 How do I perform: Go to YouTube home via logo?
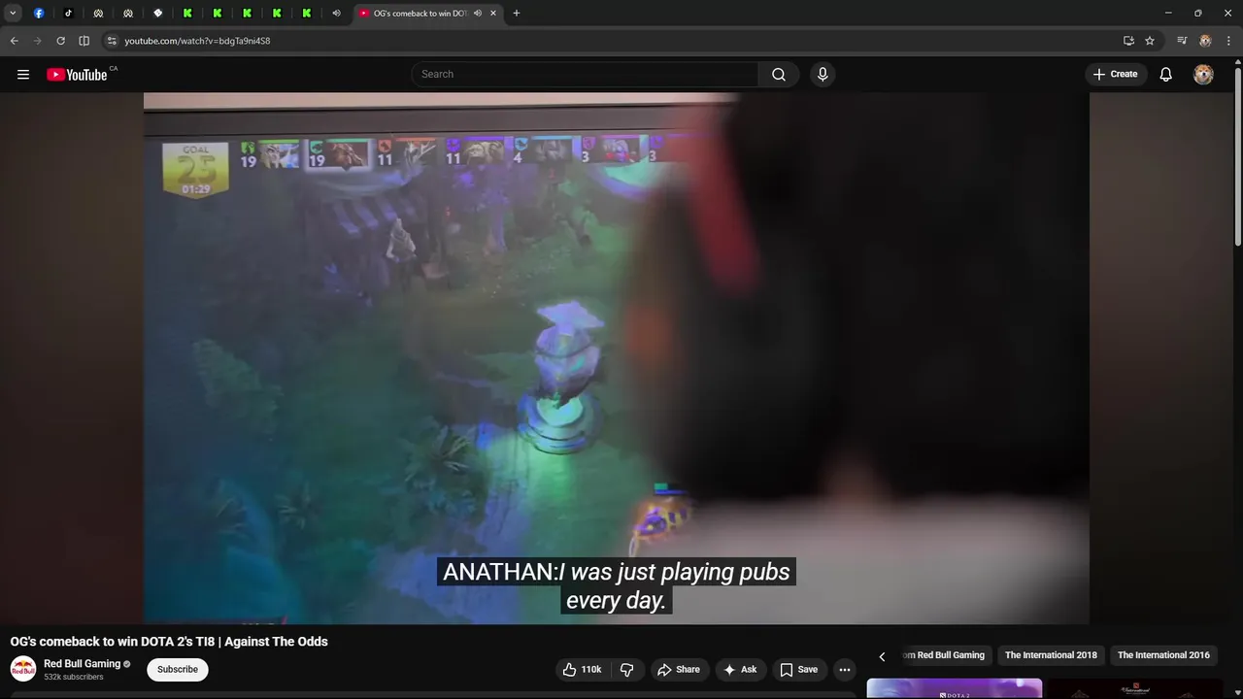coord(77,75)
